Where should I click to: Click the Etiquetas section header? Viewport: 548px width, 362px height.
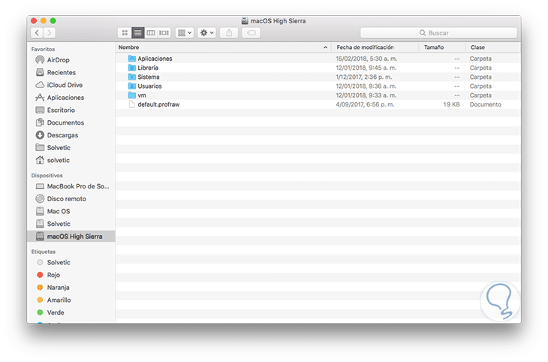tap(44, 252)
